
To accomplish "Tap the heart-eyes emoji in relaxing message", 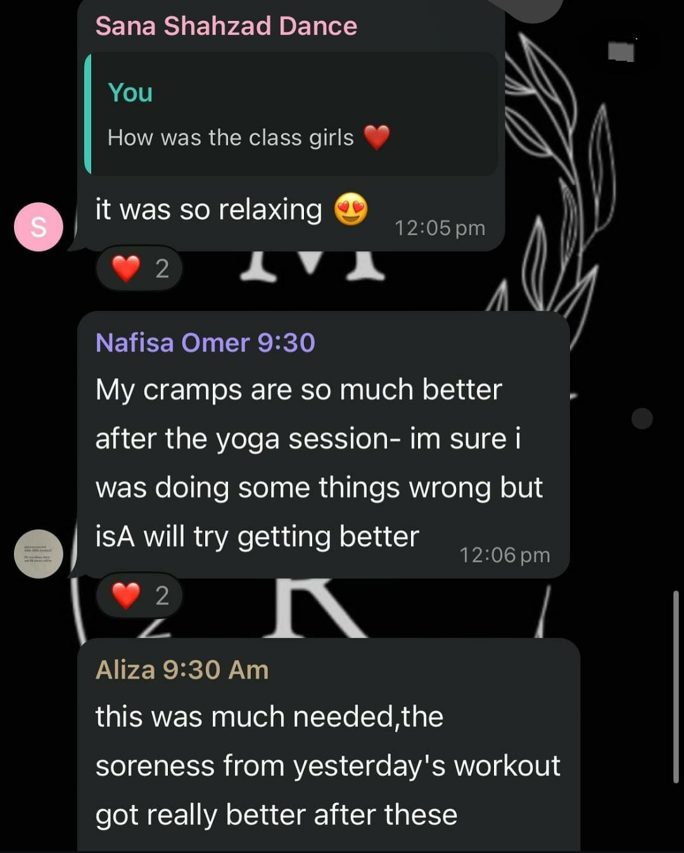I will point(351,209).
